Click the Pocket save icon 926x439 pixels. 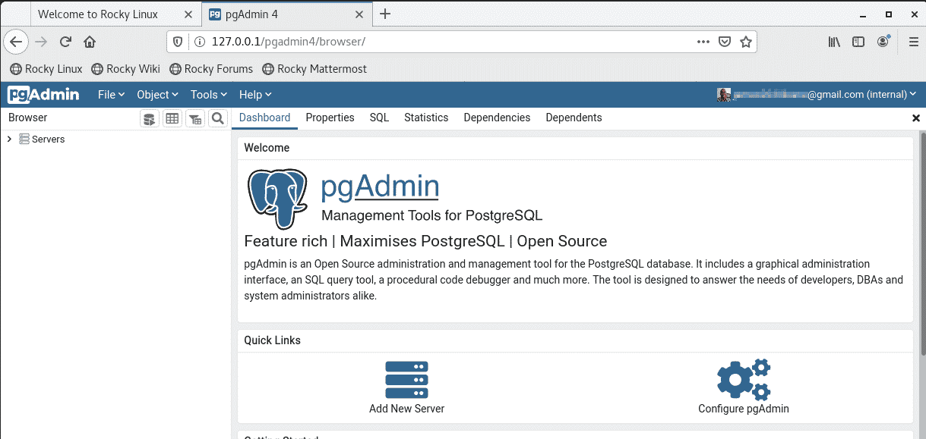(x=725, y=42)
